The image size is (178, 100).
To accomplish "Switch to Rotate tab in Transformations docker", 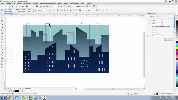I will pyautogui.click(x=154, y=17).
